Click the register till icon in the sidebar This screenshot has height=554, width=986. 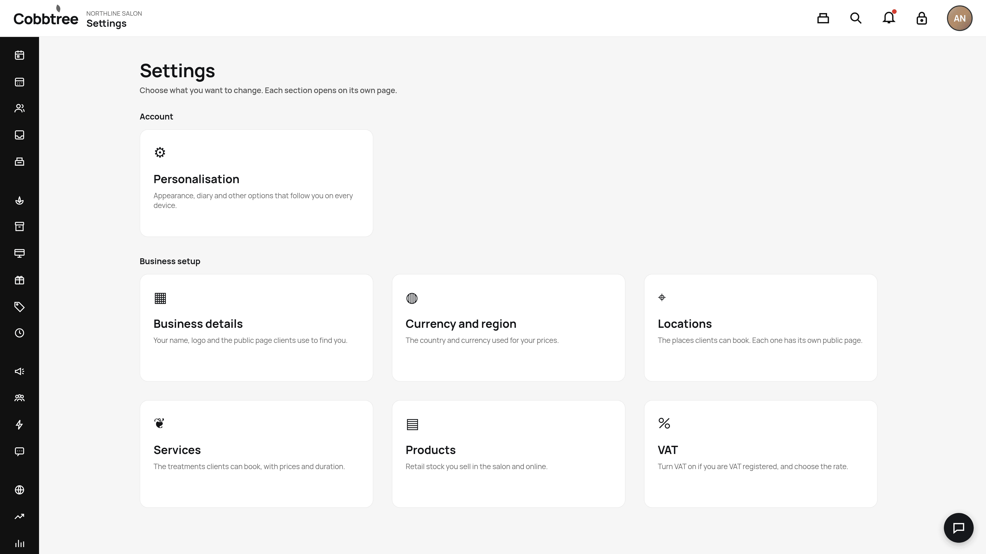pyautogui.click(x=20, y=161)
